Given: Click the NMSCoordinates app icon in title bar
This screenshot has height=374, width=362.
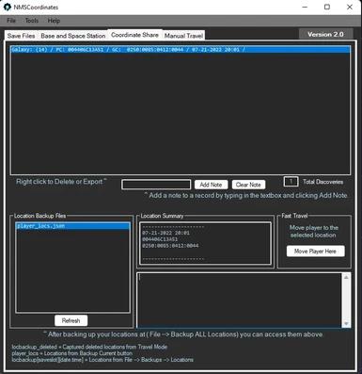Looking at the screenshot, I should coord(8,7).
